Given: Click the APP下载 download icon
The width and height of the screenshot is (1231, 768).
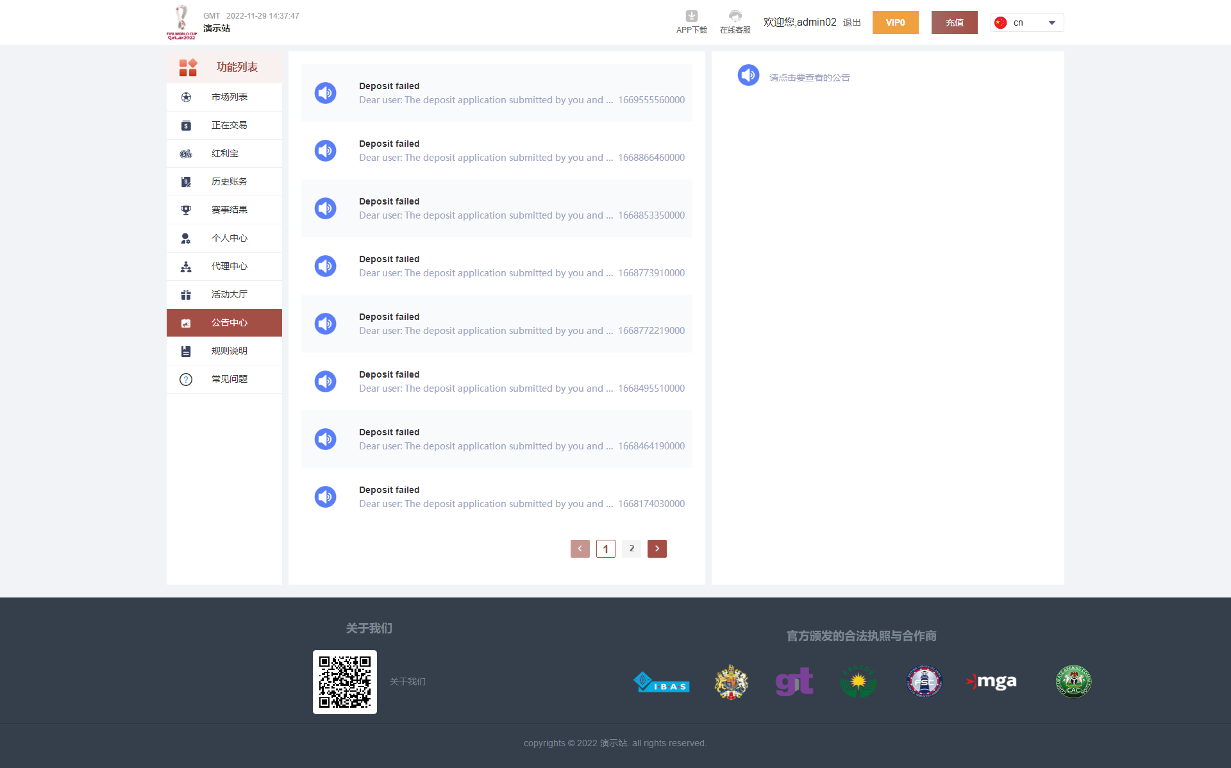Looking at the screenshot, I should click(691, 16).
